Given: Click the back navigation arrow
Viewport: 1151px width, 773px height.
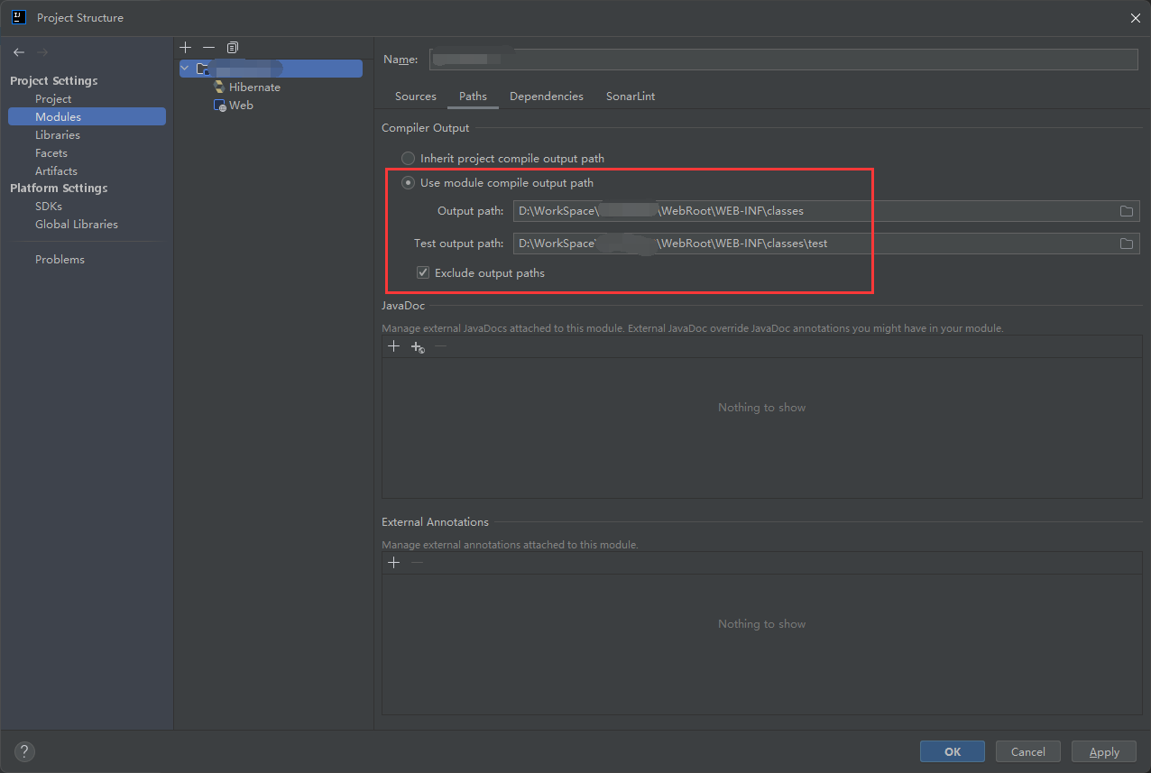Looking at the screenshot, I should (19, 53).
